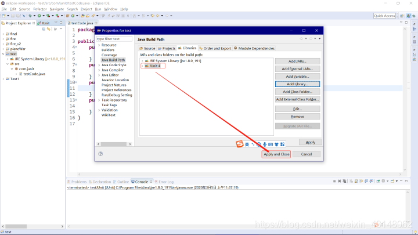
Task: Click Apply and Close button
Action: (x=276, y=154)
